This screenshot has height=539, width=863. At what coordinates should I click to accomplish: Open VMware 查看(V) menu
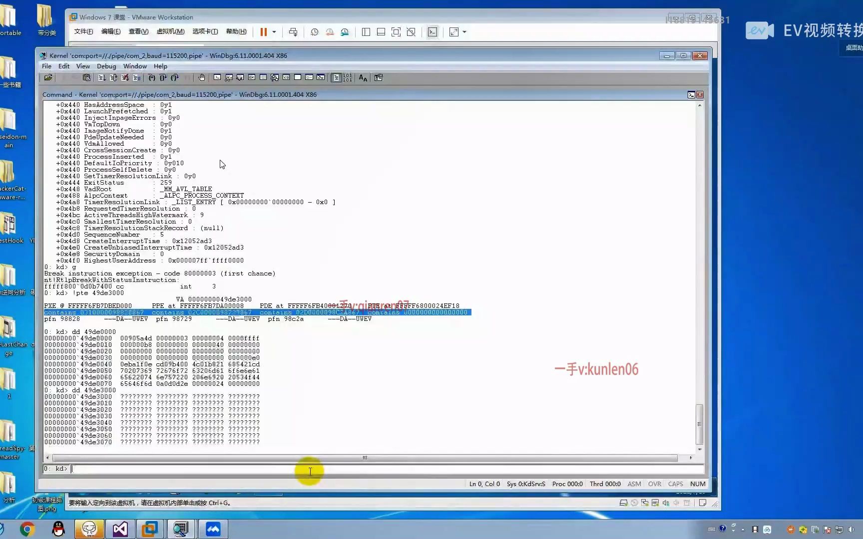(138, 31)
